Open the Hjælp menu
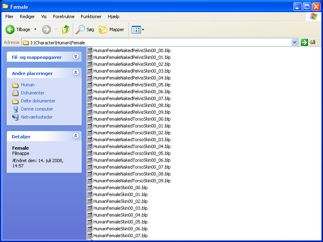The width and height of the screenshot is (323, 242). coord(113,17)
